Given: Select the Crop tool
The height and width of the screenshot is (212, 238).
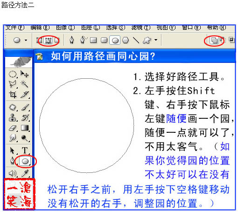Looking at the screenshot, I should pyautogui.click(x=13, y=94).
